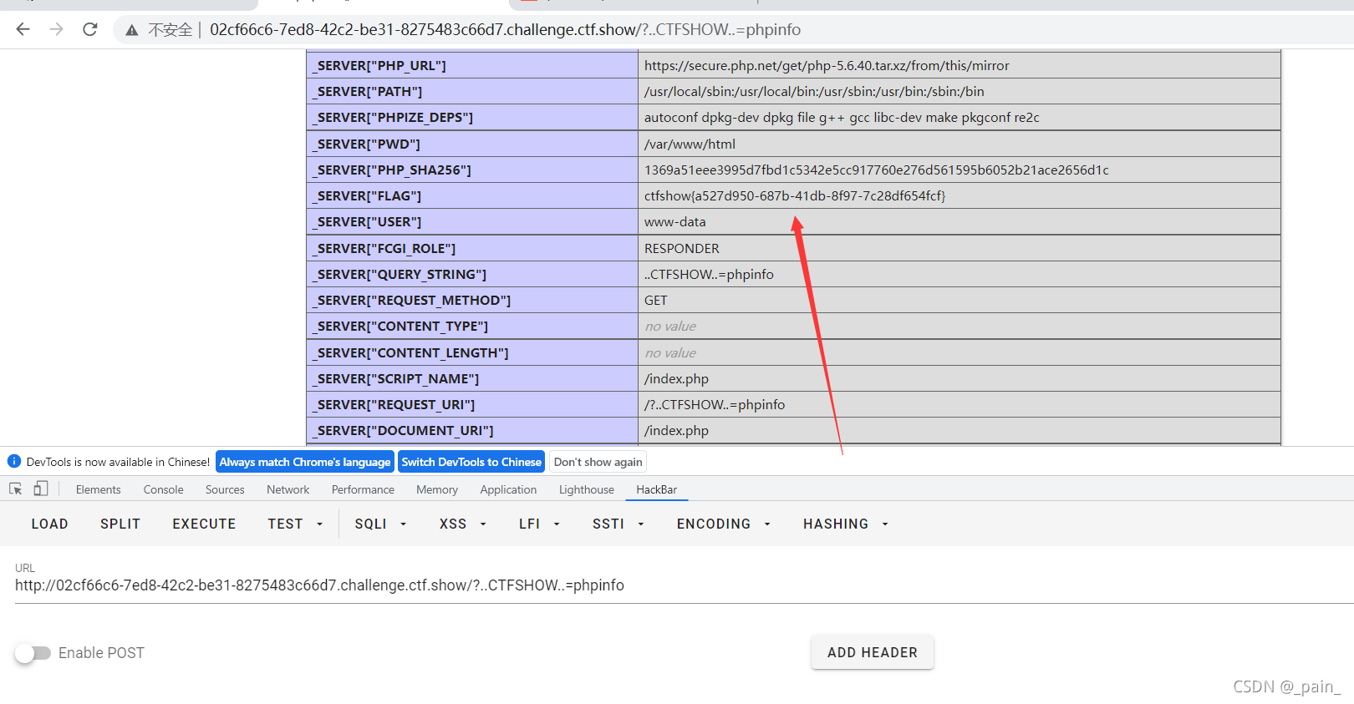Screen dimensions: 1354x704
Task: Click the REQUEST_URI value /?..CTFSHOW..=phpinfo
Action: (x=715, y=405)
